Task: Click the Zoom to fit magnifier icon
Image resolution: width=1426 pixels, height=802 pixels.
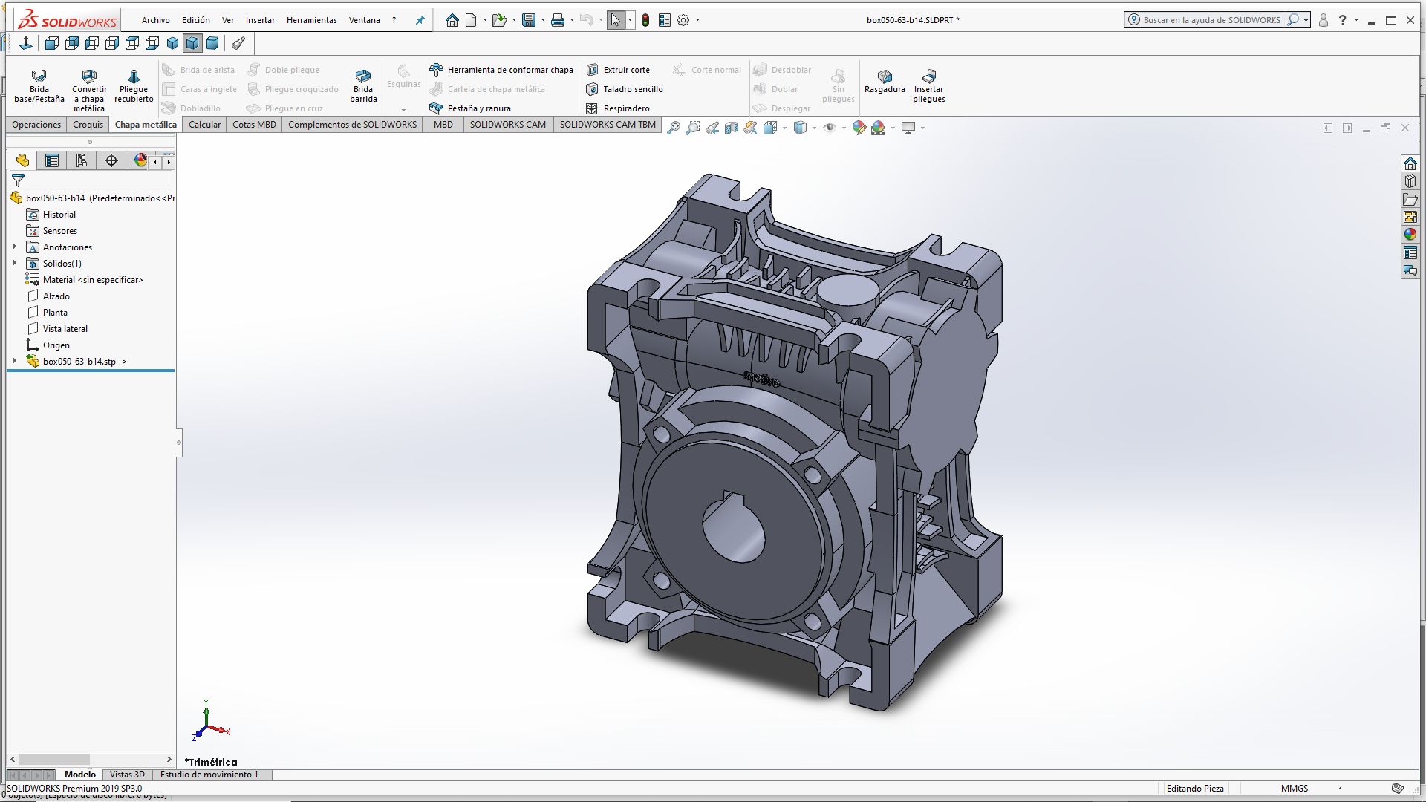Action: (x=673, y=128)
